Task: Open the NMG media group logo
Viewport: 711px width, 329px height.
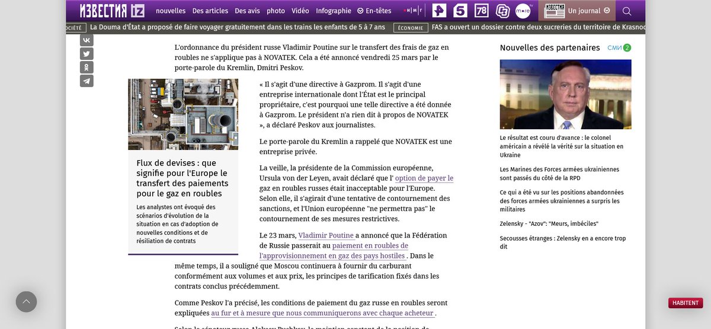Action: point(412,11)
